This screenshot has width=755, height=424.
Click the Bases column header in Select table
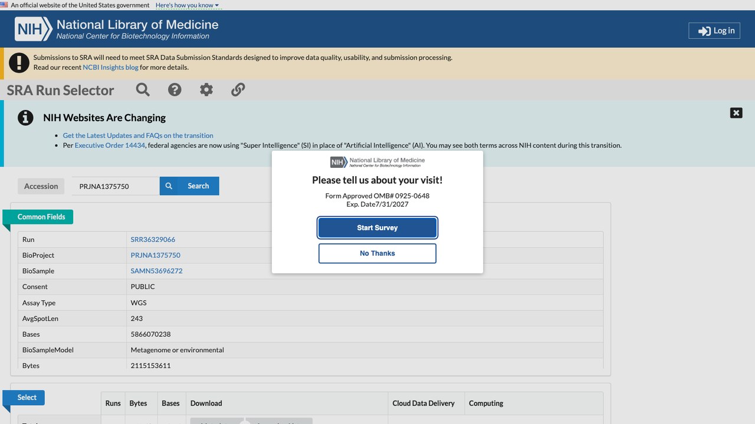[x=170, y=403]
